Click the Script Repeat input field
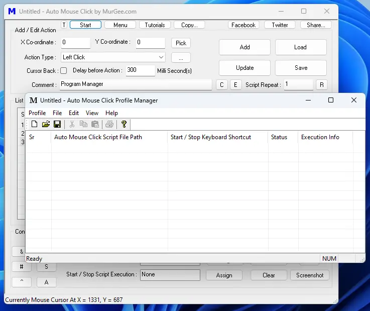Screen dimensions: 370x311 point(299,84)
